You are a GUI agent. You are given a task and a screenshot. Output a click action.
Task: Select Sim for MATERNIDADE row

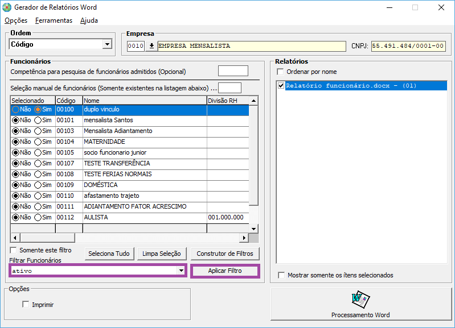pyautogui.click(x=38, y=142)
